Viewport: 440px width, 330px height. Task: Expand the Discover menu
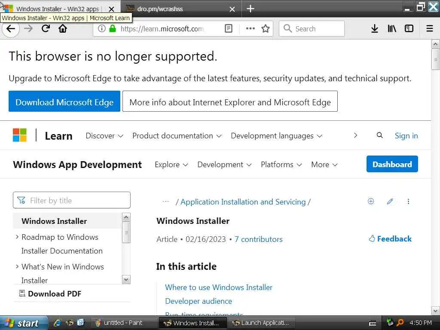click(104, 136)
